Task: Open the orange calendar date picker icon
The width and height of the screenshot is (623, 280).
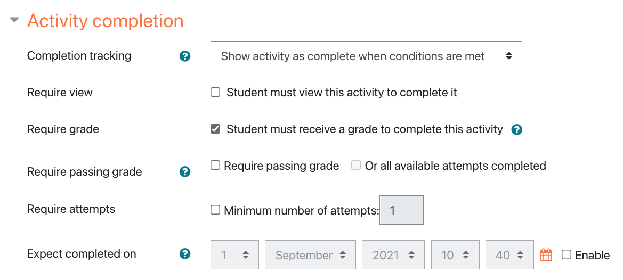Action: click(x=547, y=254)
